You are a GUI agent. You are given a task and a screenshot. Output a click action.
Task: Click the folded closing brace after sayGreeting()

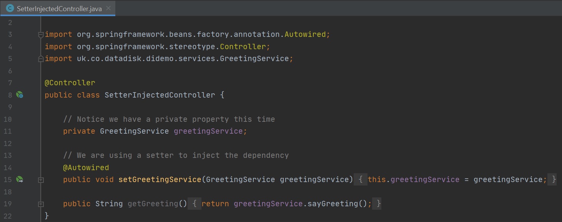pos(379,204)
